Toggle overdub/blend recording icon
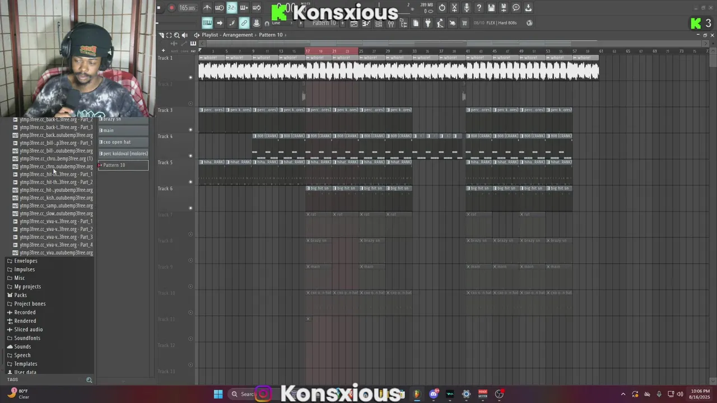The image size is (717, 403). click(x=244, y=8)
